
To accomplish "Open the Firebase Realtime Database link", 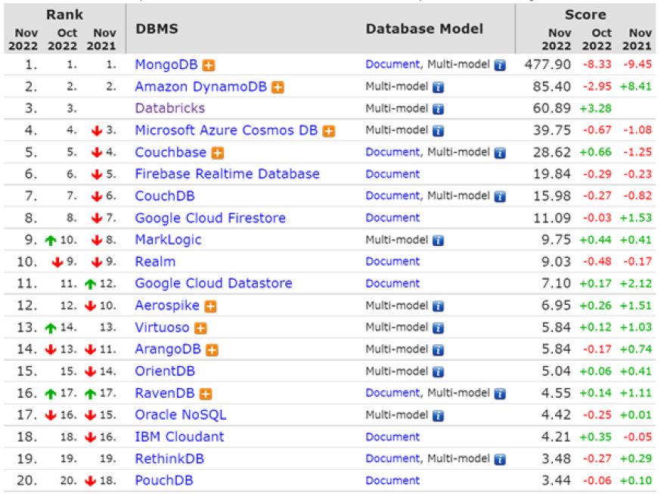I will pyautogui.click(x=227, y=174).
